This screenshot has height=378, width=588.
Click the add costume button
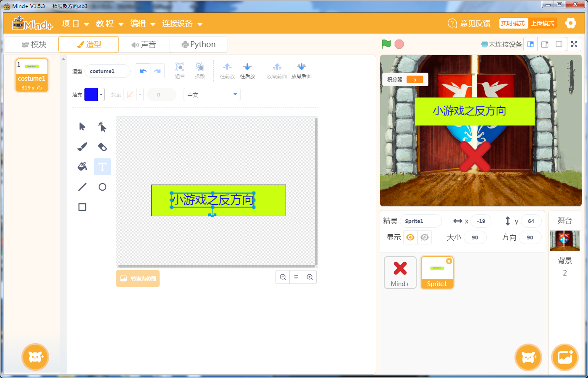pyautogui.click(x=35, y=357)
